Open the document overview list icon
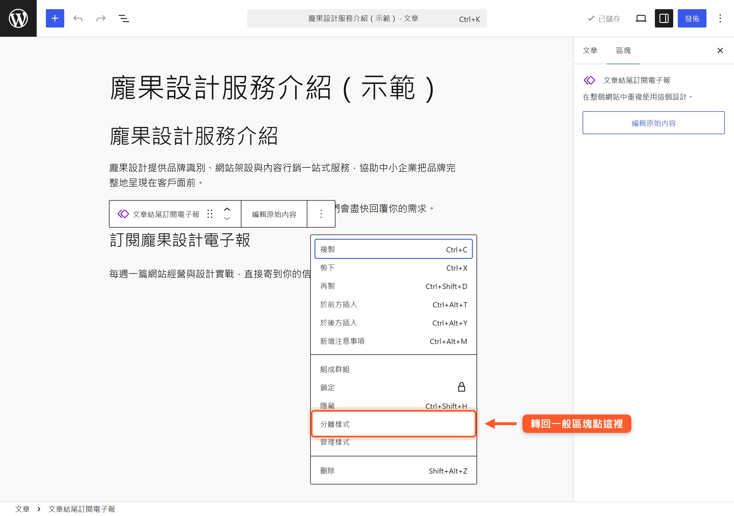The image size is (734, 516). point(124,18)
